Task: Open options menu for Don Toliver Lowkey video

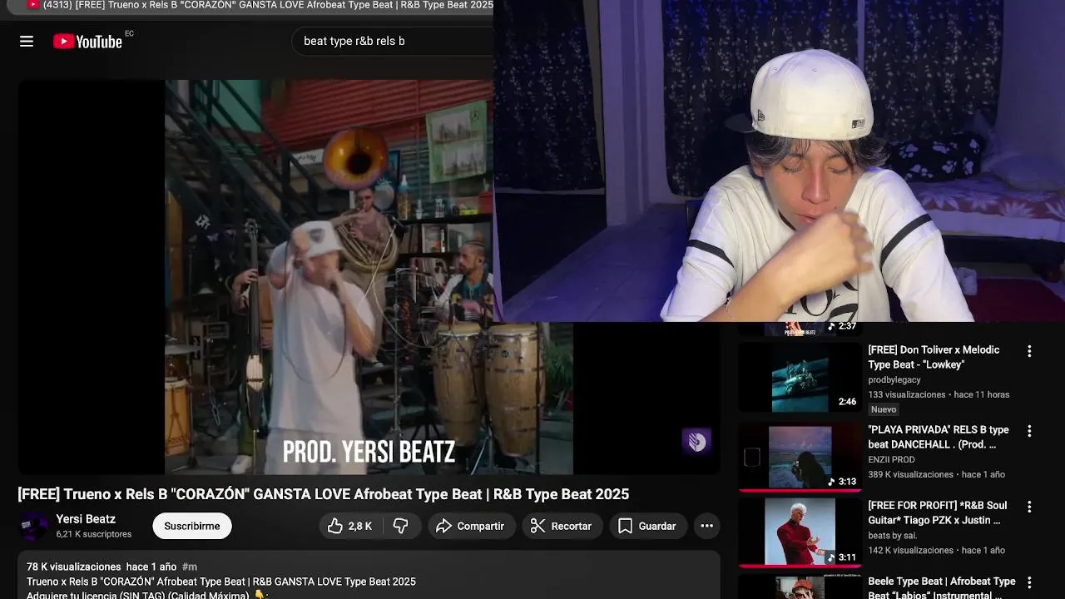Action: pos(1029,351)
